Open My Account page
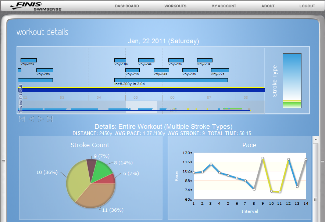325x222 pixels. point(224,6)
